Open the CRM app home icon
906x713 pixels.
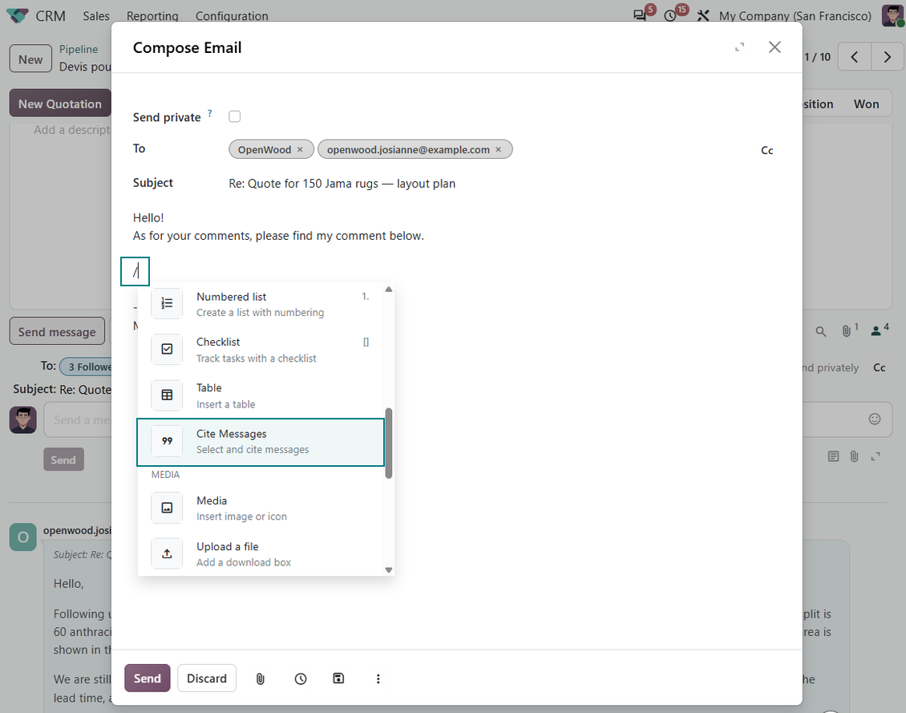(x=18, y=15)
